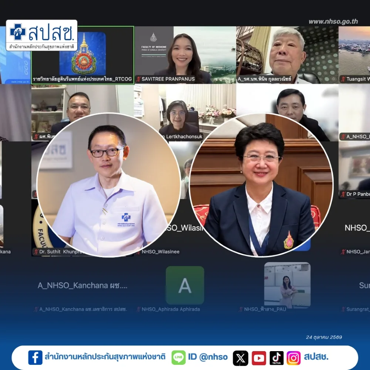
Task: Click muted mic icon beside Dr. Suthit
Action: pyautogui.click(x=36, y=252)
